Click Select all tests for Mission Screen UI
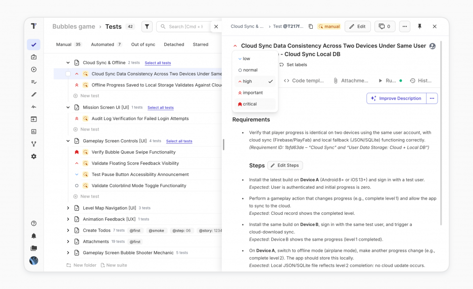The image size is (473, 289). (161, 107)
